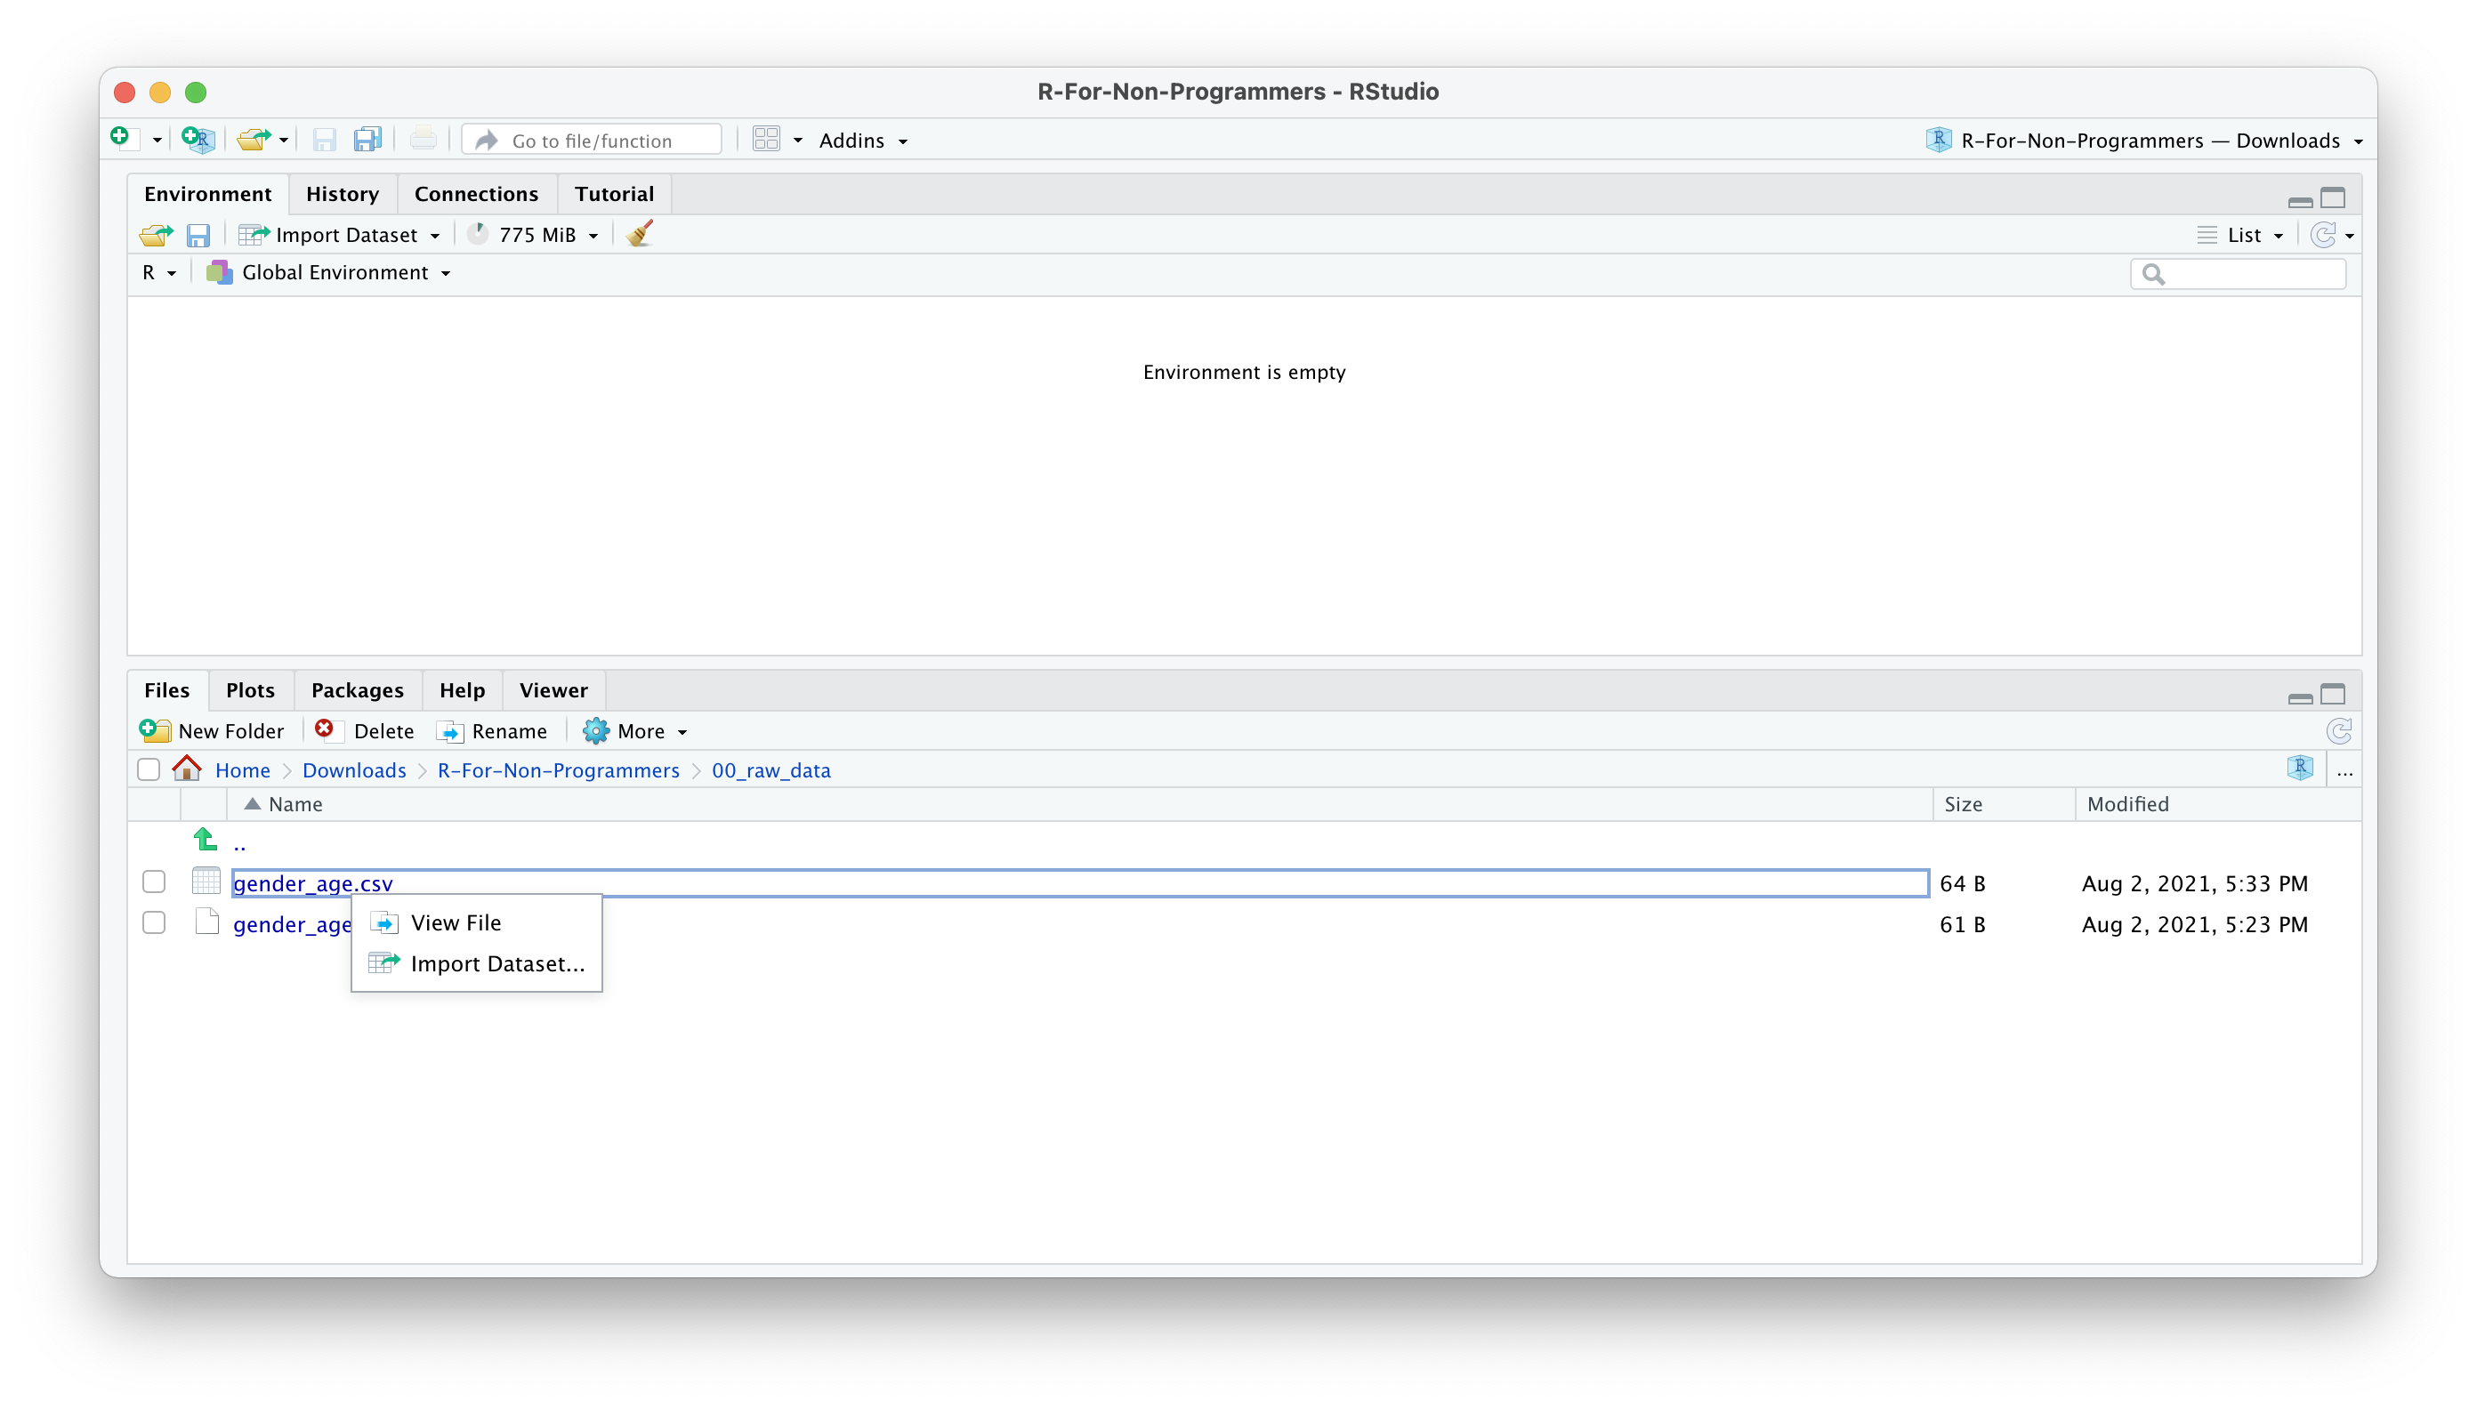The image size is (2477, 1409).
Task: Click the save all documents icon
Action: 367,140
